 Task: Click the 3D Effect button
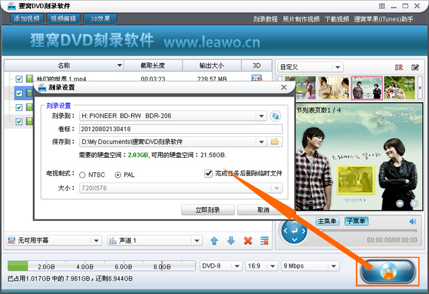[x=100, y=18]
